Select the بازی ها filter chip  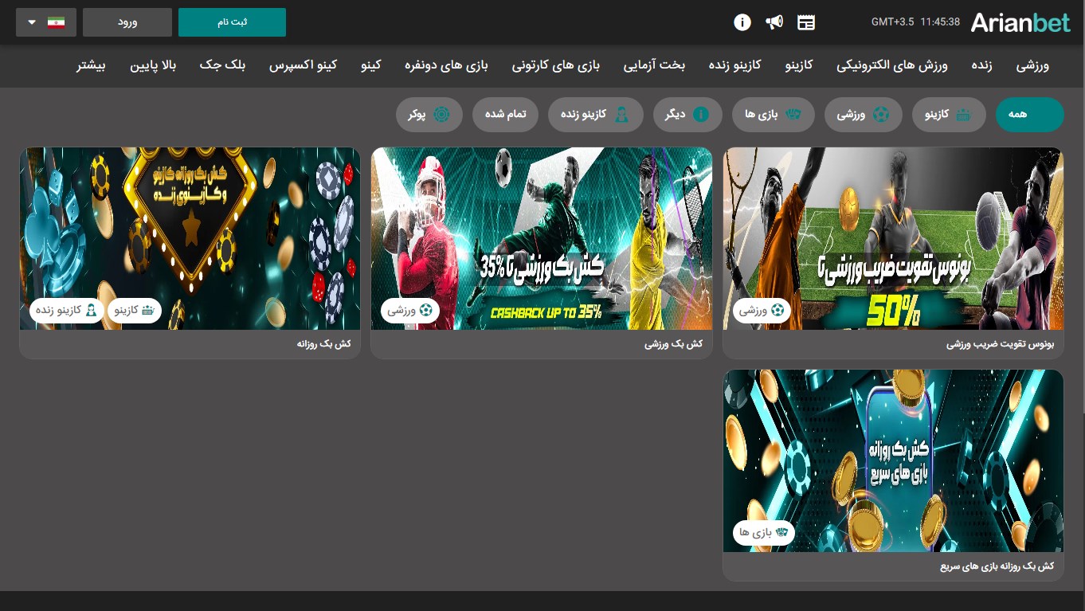tap(772, 115)
